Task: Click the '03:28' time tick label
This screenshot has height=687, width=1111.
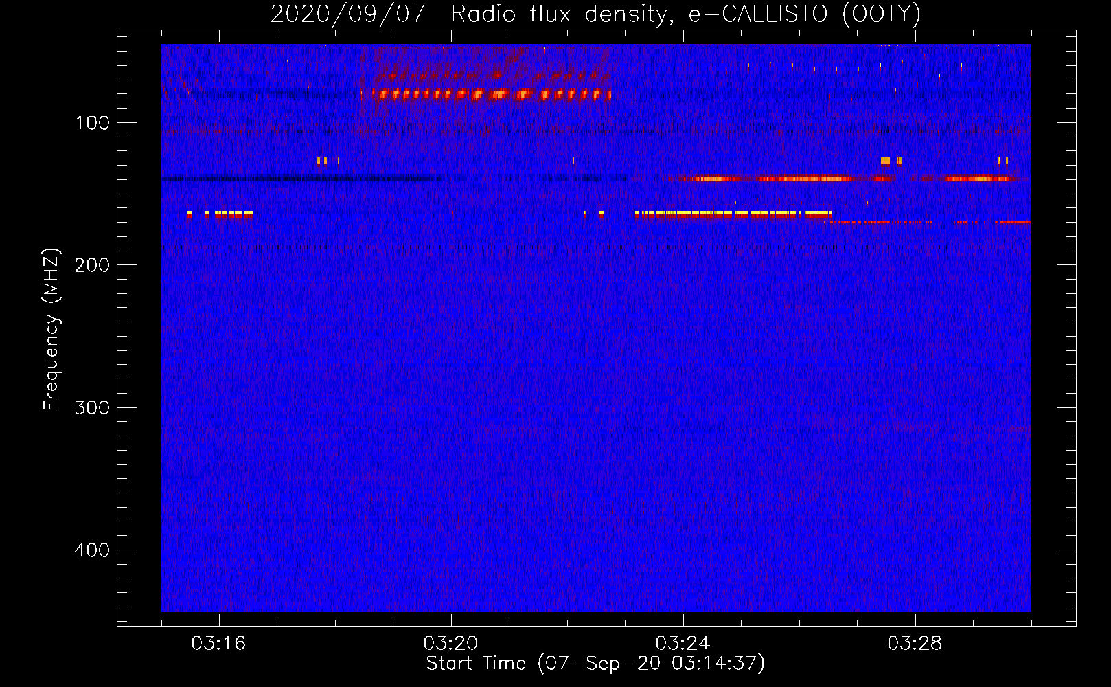Action: point(915,644)
